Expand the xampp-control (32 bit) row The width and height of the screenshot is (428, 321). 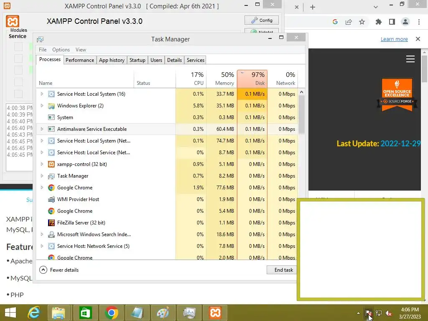42,164
